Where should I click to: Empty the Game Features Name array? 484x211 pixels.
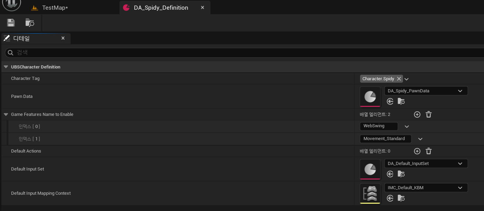(429, 114)
